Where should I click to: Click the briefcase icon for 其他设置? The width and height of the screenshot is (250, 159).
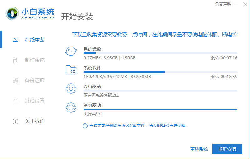[15, 101]
